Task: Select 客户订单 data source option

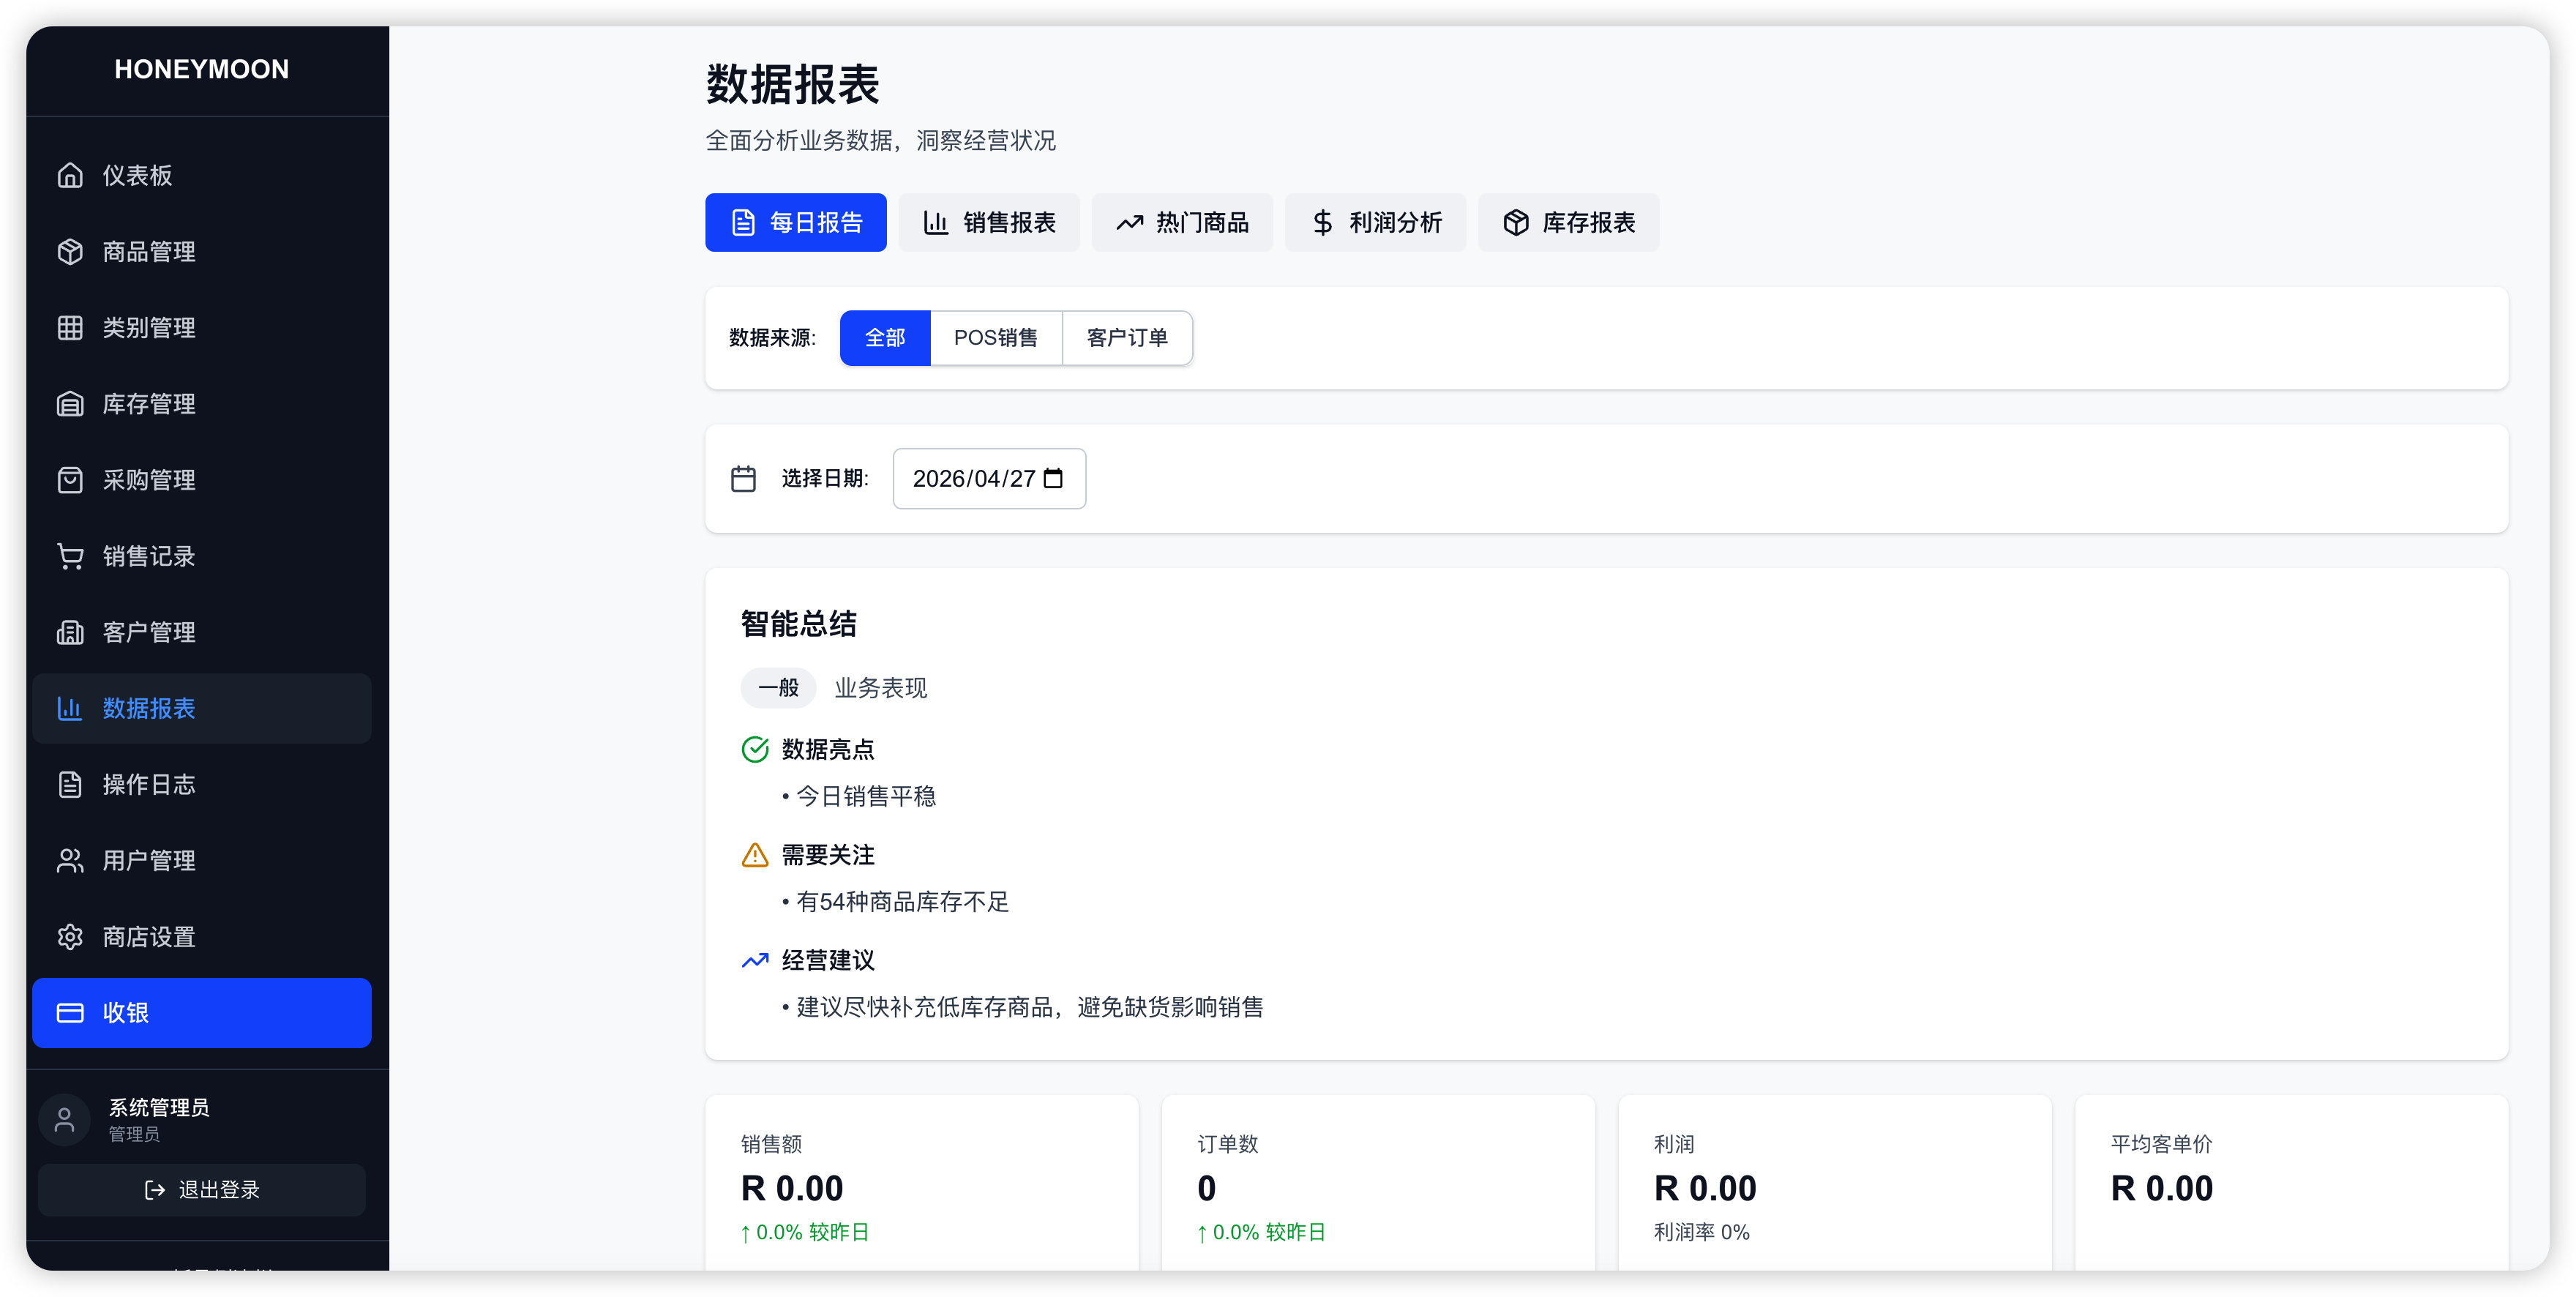Action: point(1127,338)
